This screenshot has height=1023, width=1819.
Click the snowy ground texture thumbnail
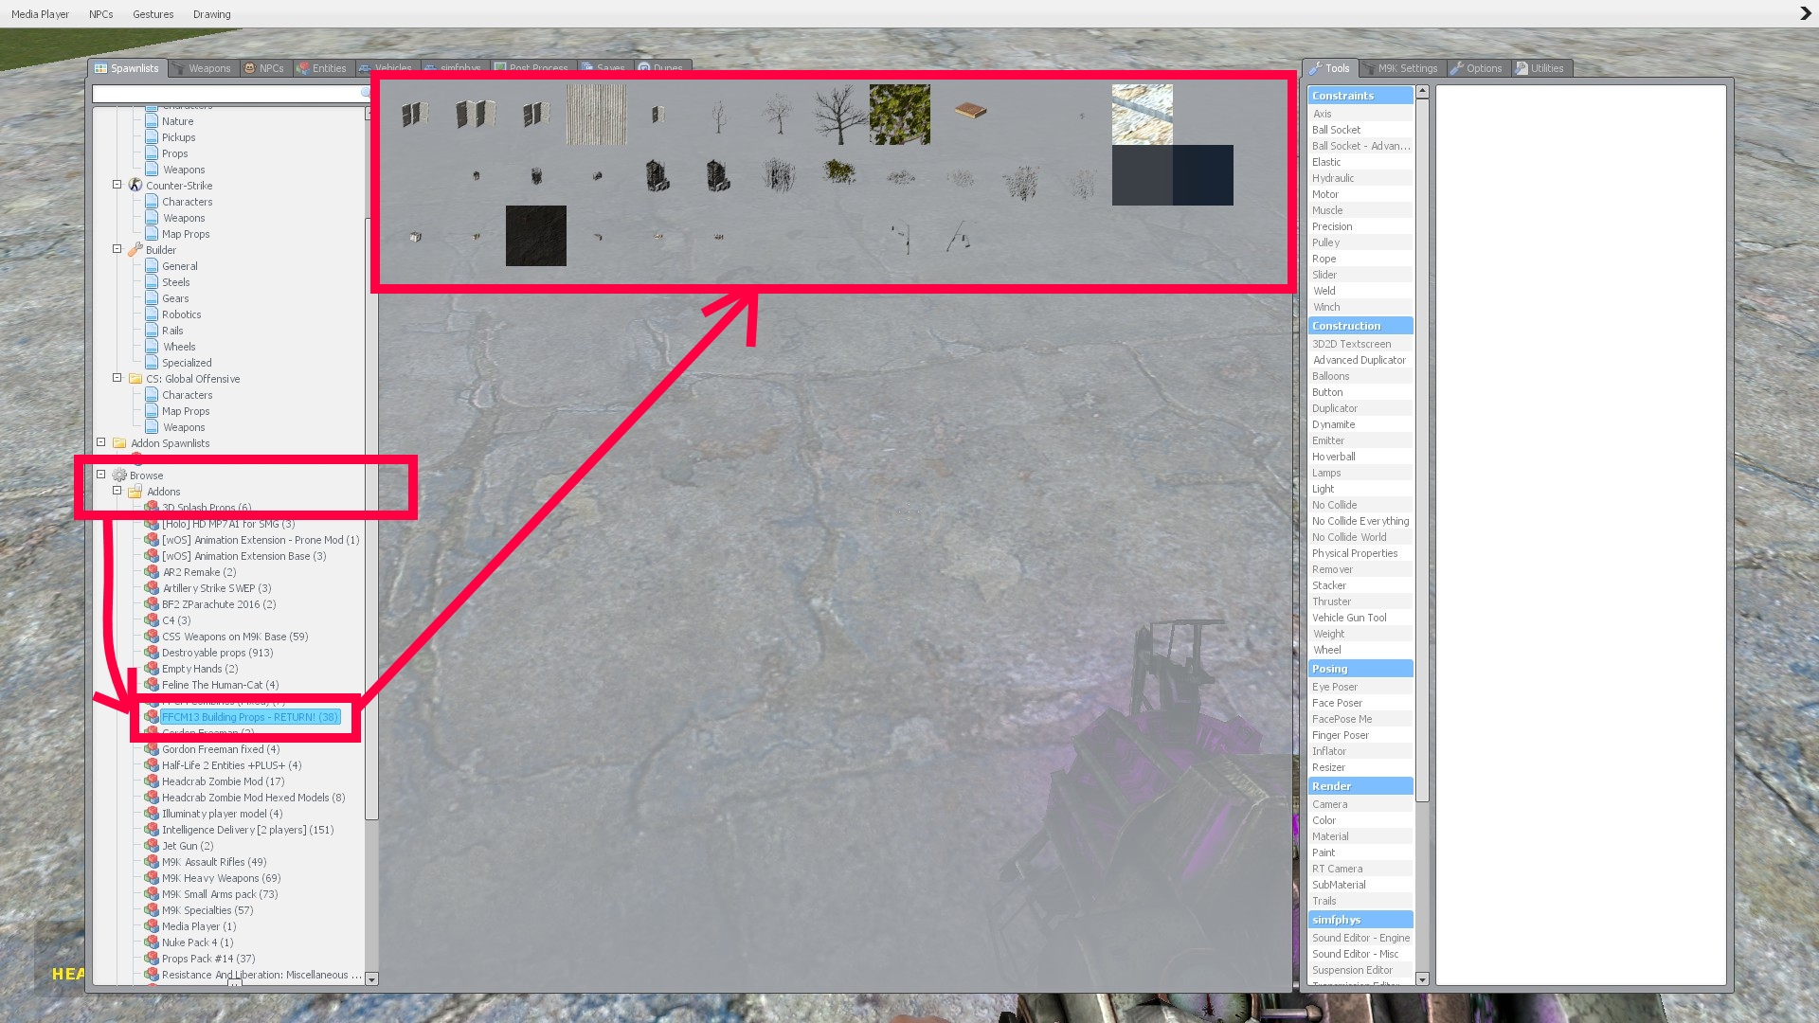coord(1143,115)
